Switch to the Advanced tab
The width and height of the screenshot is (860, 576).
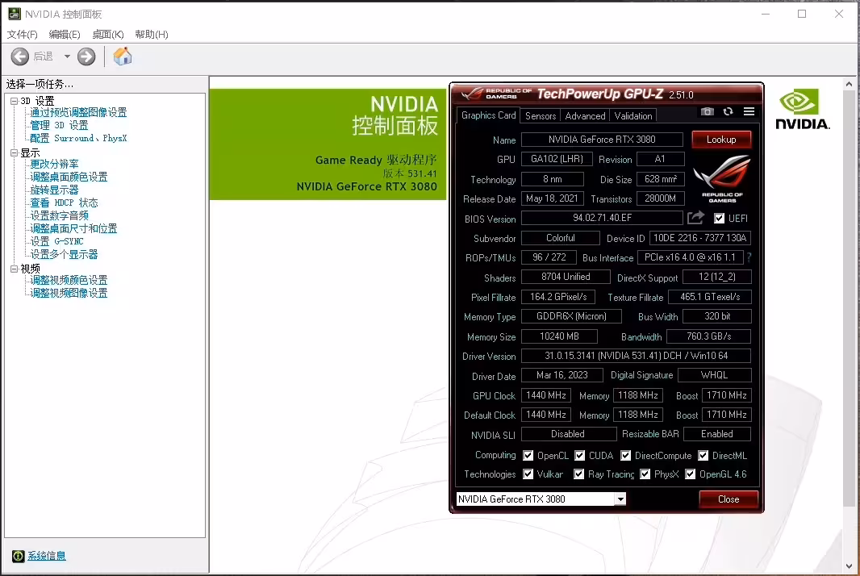[585, 115]
